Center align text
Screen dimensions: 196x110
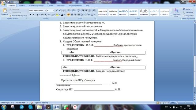pyautogui.click(x=72, y=15)
